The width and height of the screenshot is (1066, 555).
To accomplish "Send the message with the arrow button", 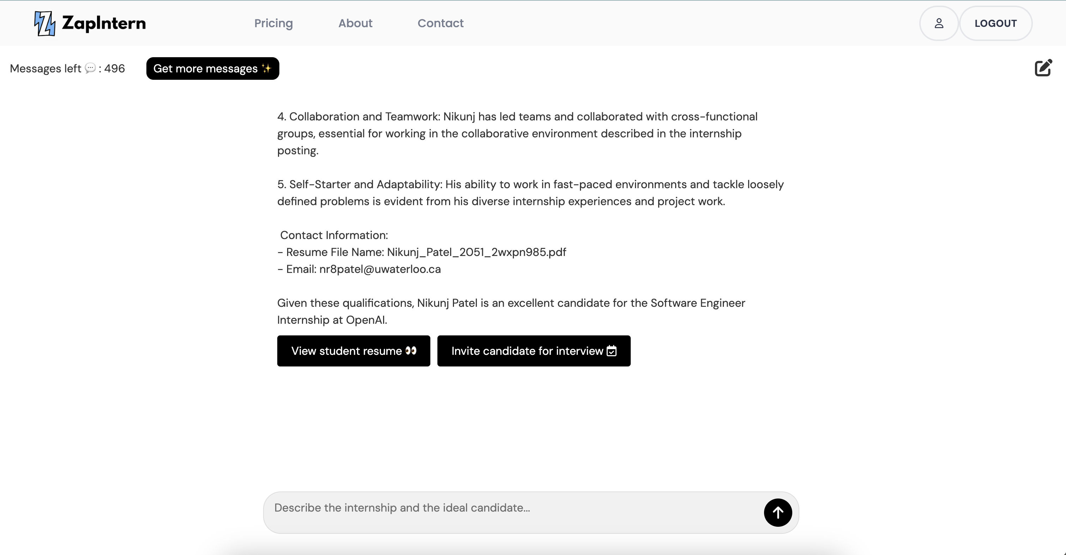I will click(777, 512).
